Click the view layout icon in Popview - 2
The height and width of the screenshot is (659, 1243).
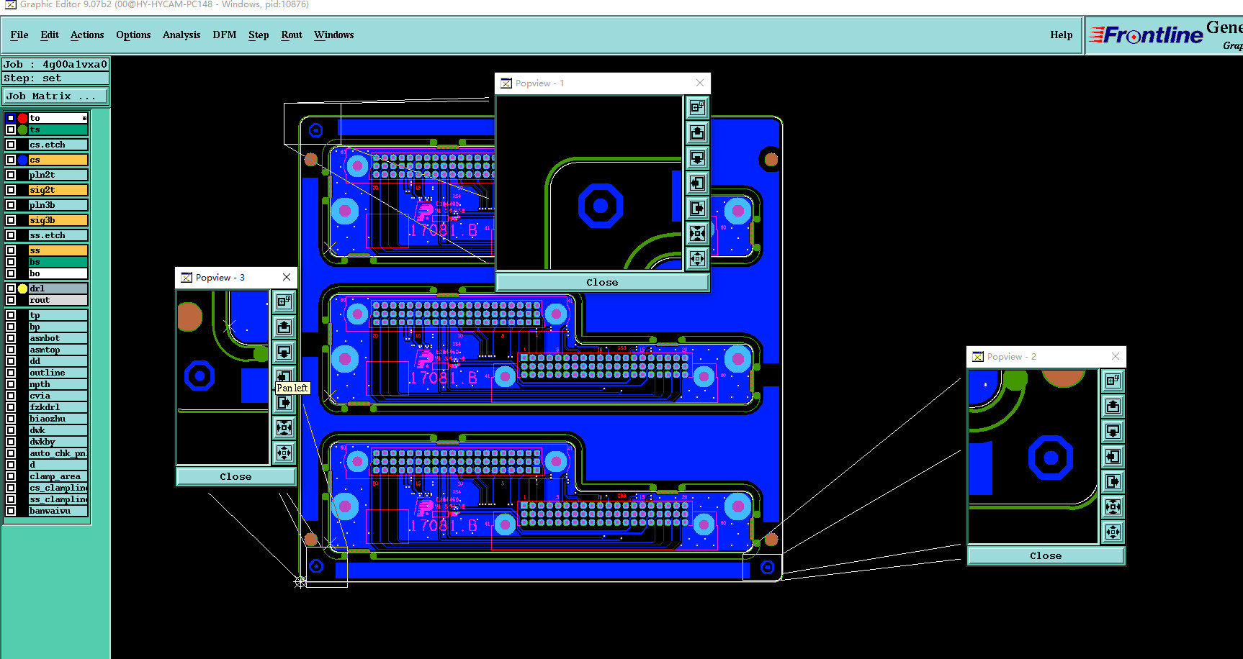[1113, 381]
